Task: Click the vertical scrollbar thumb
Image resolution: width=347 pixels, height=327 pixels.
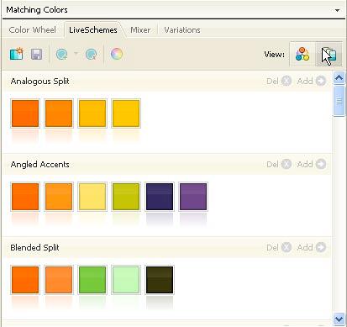Action: 339,101
